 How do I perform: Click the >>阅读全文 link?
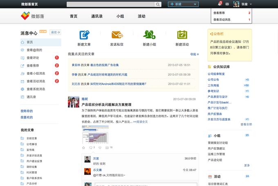click(x=140, y=122)
